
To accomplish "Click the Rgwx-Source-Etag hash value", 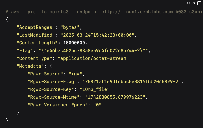I will click(x=132, y=82).
